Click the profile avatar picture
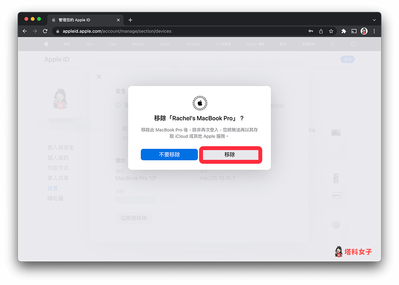This screenshot has width=399, height=285. (x=60, y=99)
